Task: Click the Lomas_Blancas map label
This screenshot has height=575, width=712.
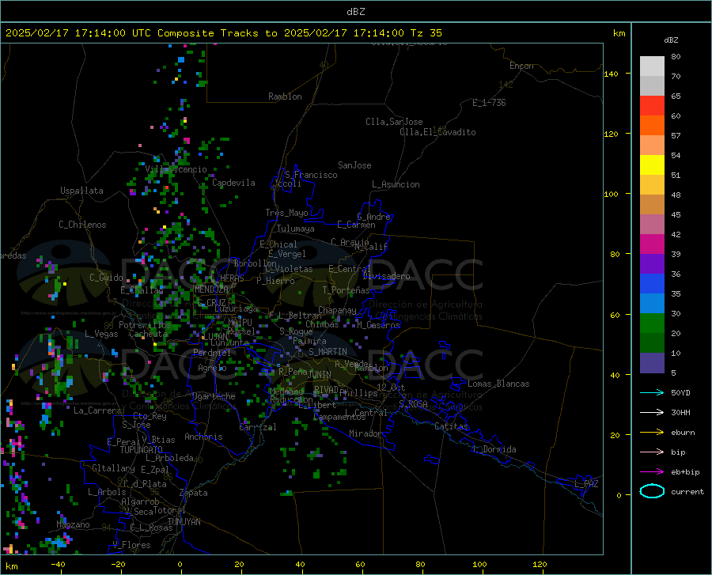Action: (498, 384)
